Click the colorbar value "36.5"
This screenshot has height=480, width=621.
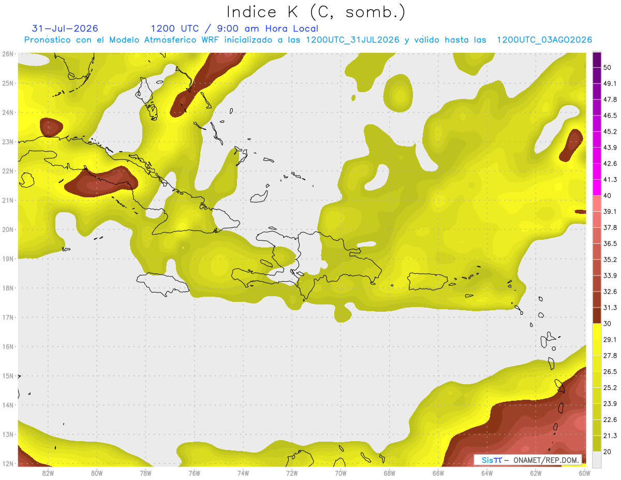pos(610,243)
